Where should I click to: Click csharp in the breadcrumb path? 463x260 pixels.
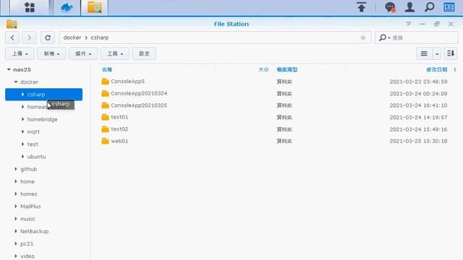point(100,38)
